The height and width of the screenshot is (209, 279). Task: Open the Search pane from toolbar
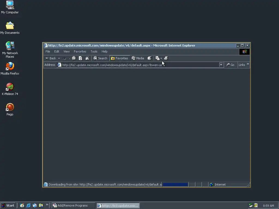(x=100, y=58)
